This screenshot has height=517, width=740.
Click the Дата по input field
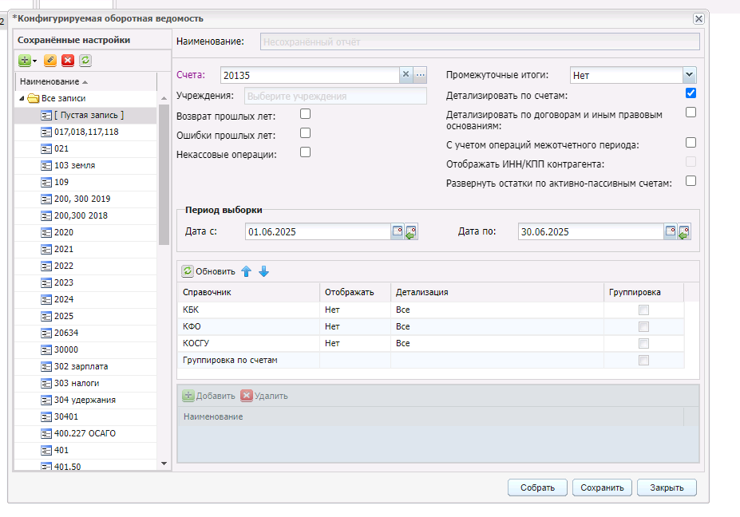pyautogui.click(x=590, y=232)
